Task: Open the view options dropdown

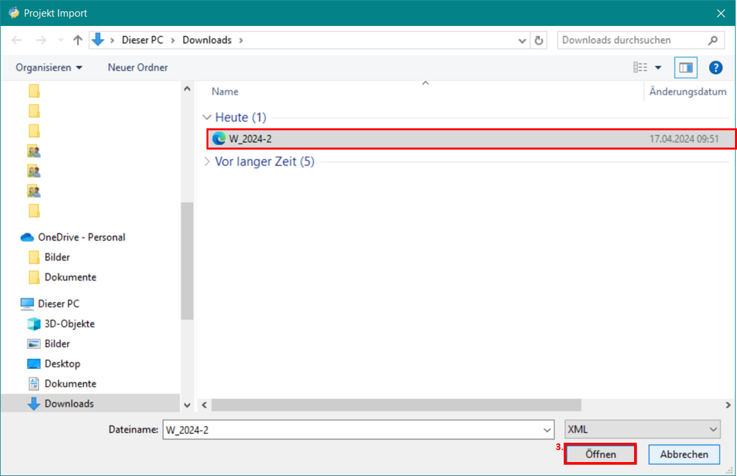Action: (x=658, y=68)
